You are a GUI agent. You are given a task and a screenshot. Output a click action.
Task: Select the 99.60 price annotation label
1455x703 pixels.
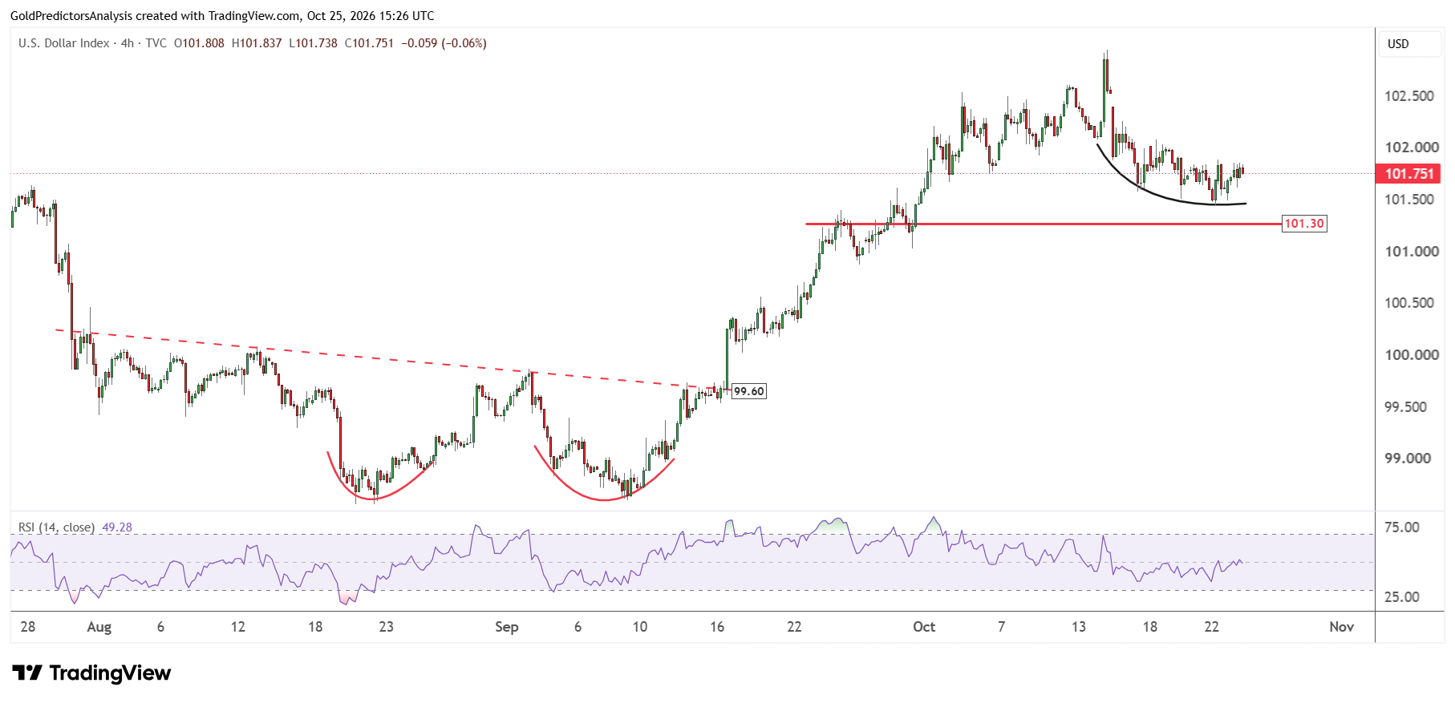click(x=749, y=391)
